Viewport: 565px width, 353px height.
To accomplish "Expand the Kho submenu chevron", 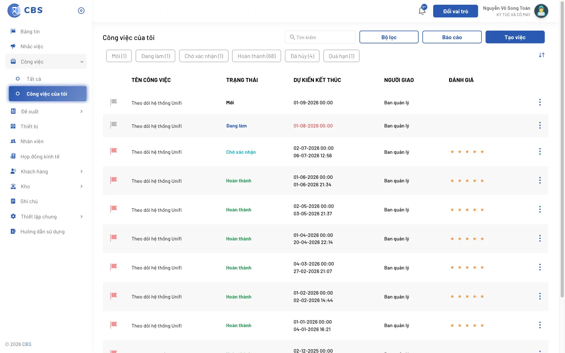I will tap(82, 186).
